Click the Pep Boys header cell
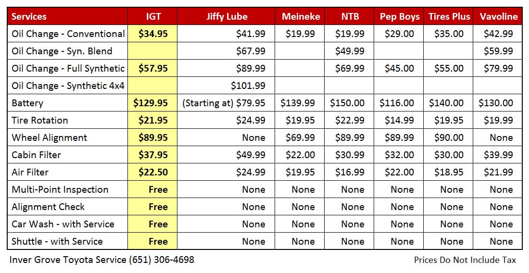The image size is (529, 273). coord(400,16)
